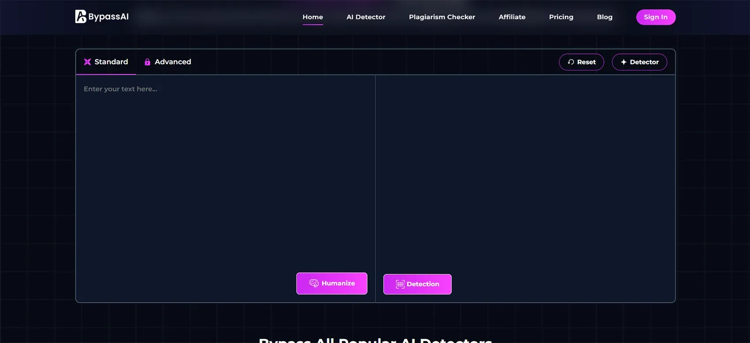750x343 pixels.
Task: Click the Reset button
Action: coord(581,62)
